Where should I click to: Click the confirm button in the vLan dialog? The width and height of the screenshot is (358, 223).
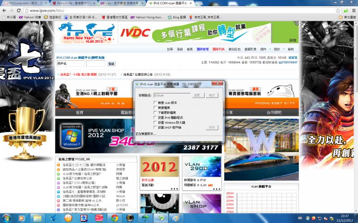[x=212, y=95]
